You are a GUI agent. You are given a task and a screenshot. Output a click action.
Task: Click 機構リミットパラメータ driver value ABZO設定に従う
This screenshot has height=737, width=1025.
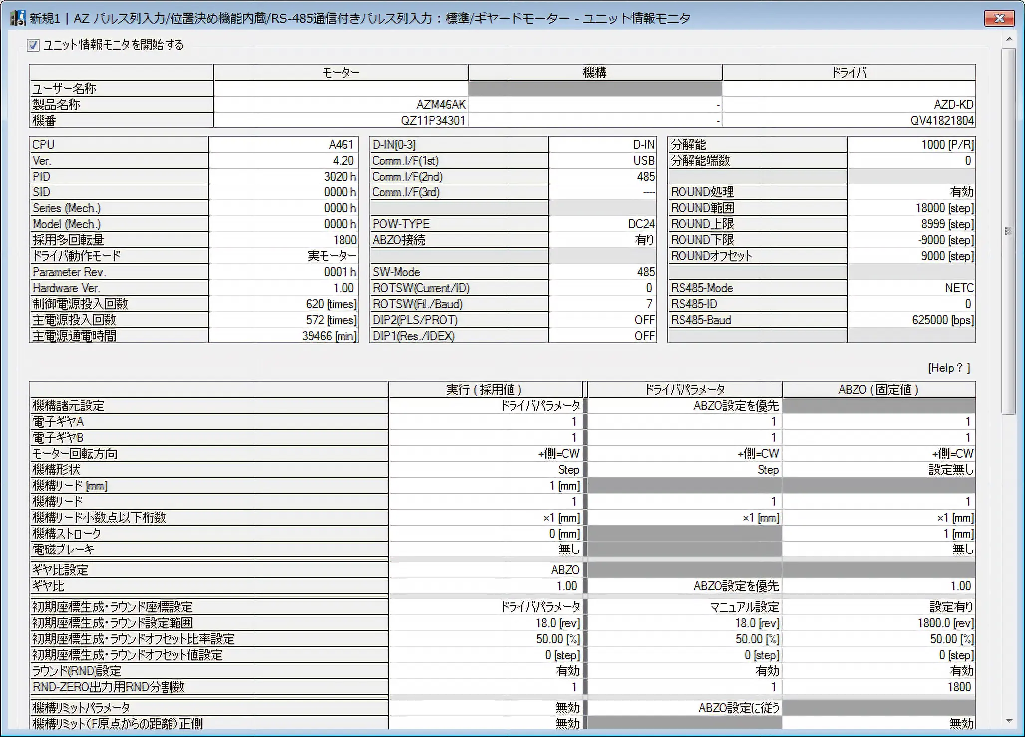739,708
